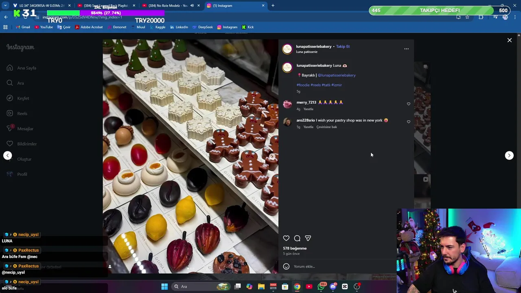Screen dimensions: 521x293
Task: Go to the previous post arrow
Action: (x=8, y=155)
